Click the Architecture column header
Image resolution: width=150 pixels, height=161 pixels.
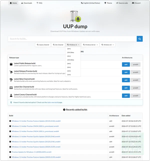tap(114, 116)
